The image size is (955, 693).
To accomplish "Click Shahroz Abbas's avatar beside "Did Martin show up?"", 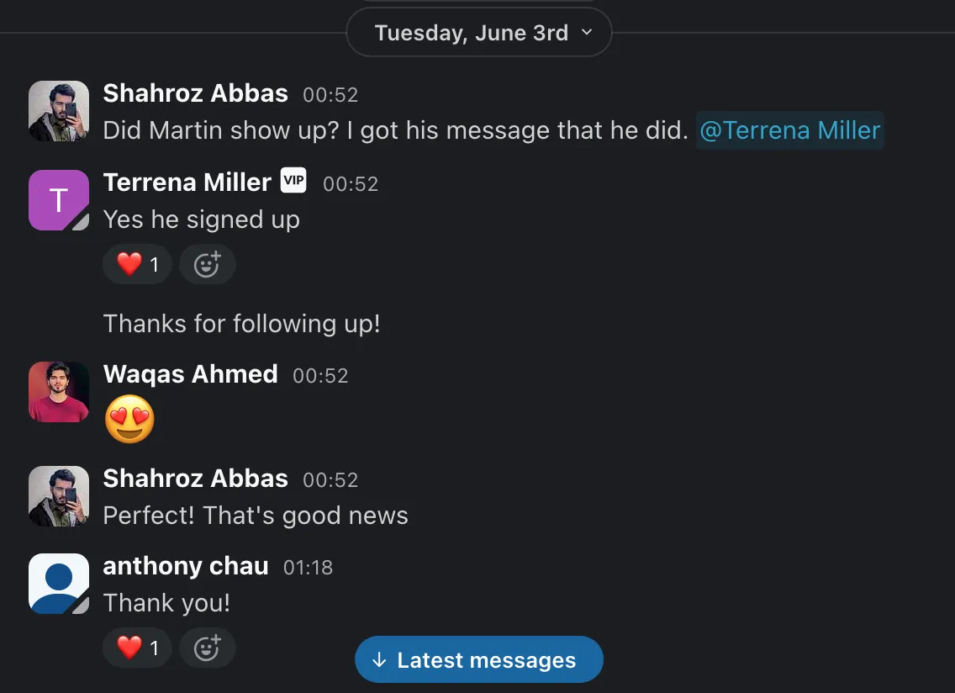I will pos(59,111).
